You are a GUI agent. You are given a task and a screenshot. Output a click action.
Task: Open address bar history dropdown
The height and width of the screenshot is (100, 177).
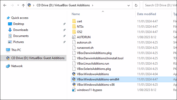tap(128, 5)
